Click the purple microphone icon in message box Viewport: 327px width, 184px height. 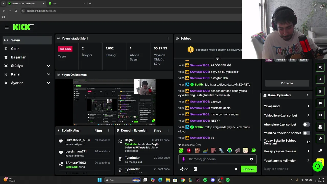click(183, 159)
